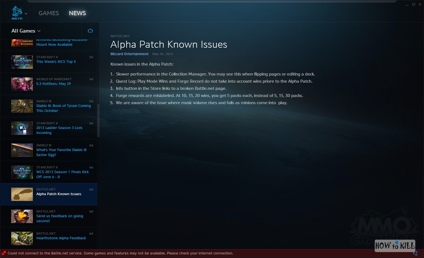
Task: Open "What's Your Favorite Diablo III Easter Egg?" article
Action: click(x=61, y=152)
